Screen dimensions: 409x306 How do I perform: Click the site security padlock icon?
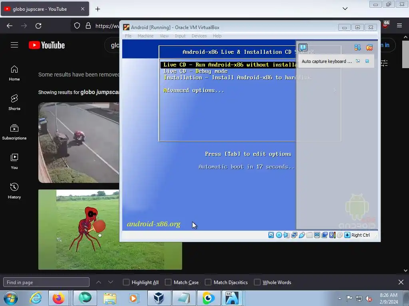[88, 26]
